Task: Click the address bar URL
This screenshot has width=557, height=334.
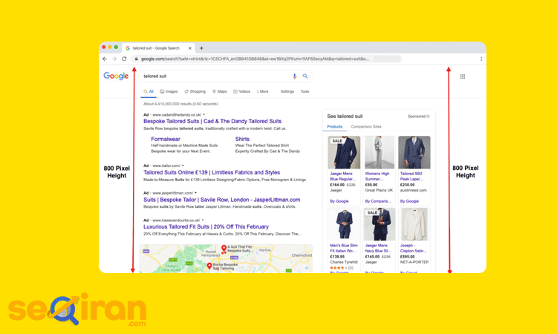Action: [255, 59]
